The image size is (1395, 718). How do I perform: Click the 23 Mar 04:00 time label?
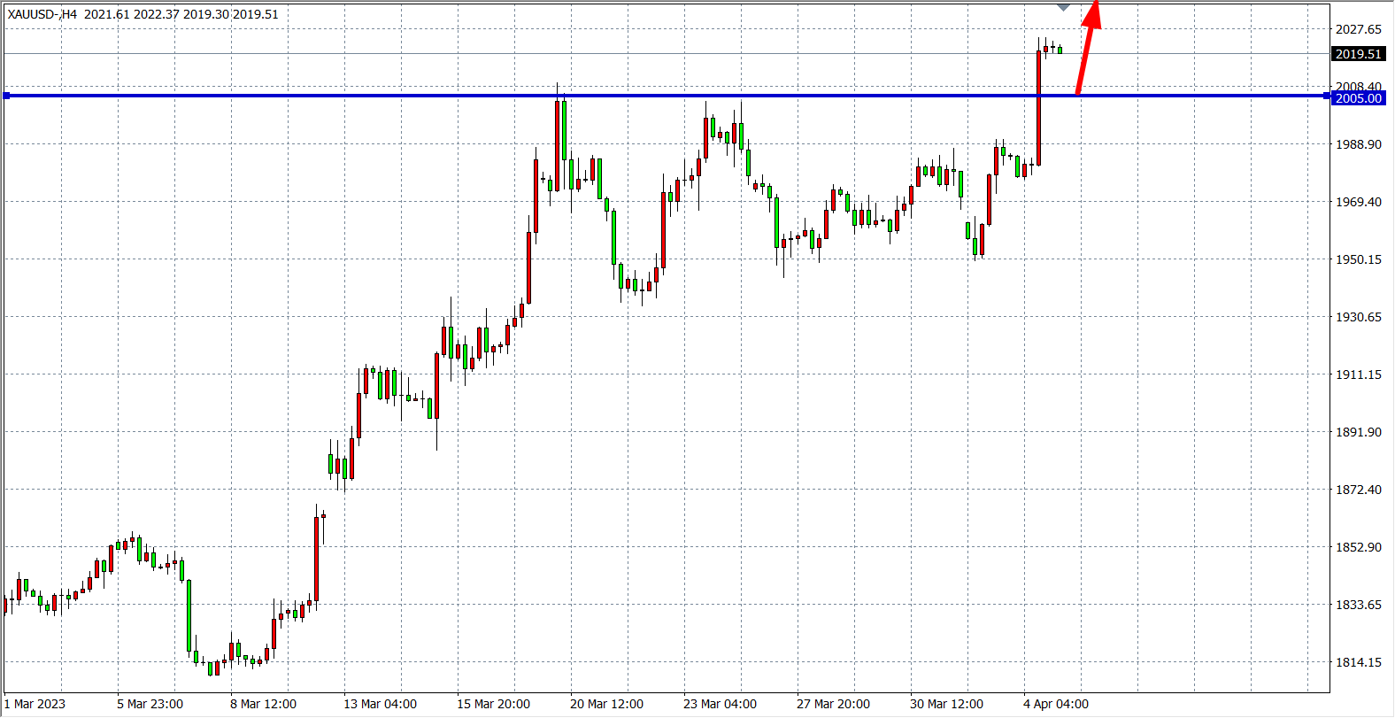(x=720, y=704)
